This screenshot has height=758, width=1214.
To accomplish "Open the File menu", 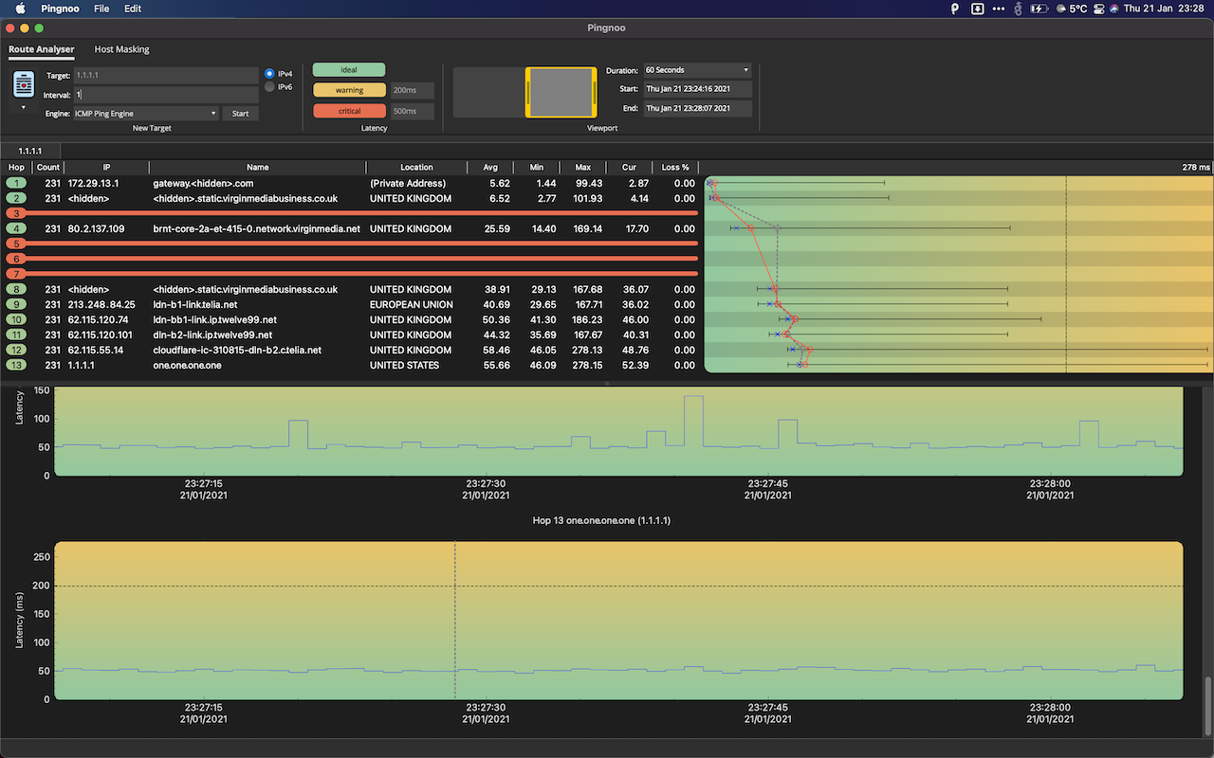I will (x=101, y=9).
